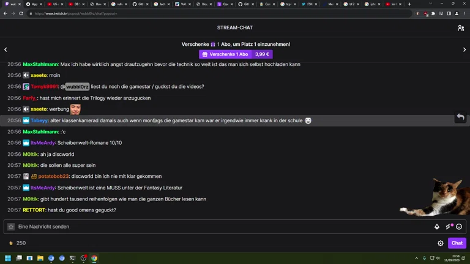The width and height of the screenshot is (470, 264).
Task: Open the Bits diamond icon in chat input
Action: 437,227
